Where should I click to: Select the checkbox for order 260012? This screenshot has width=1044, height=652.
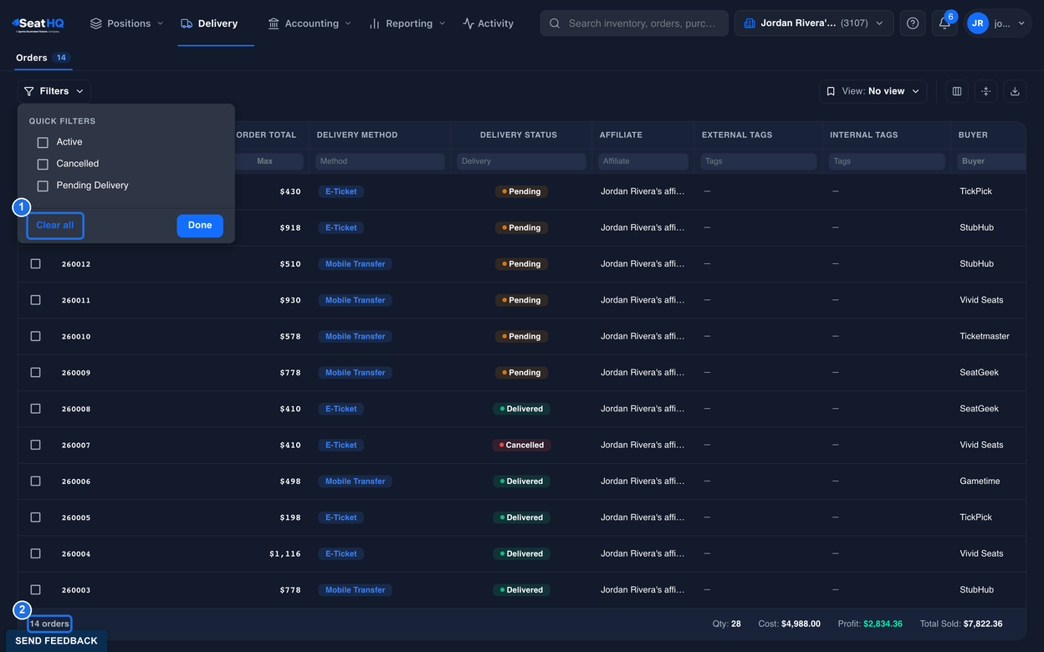[35, 263]
